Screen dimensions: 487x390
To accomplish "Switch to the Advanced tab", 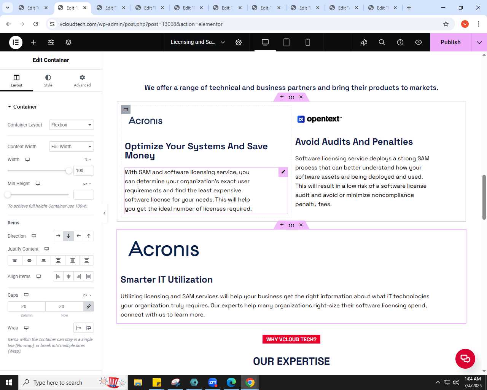I will [82, 80].
